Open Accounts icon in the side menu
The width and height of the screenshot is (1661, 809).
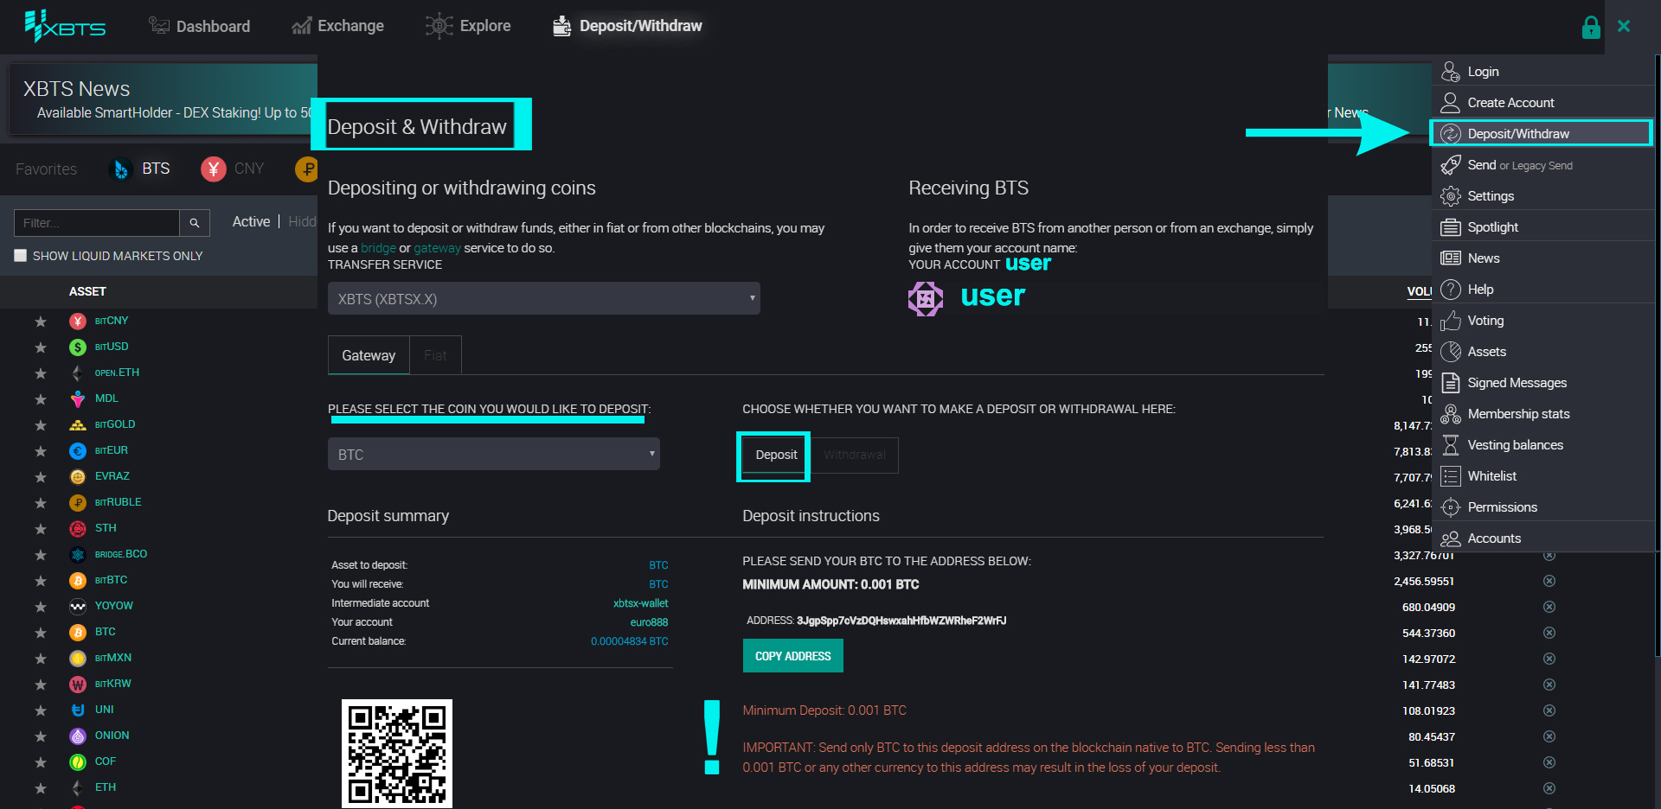click(1451, 538)
